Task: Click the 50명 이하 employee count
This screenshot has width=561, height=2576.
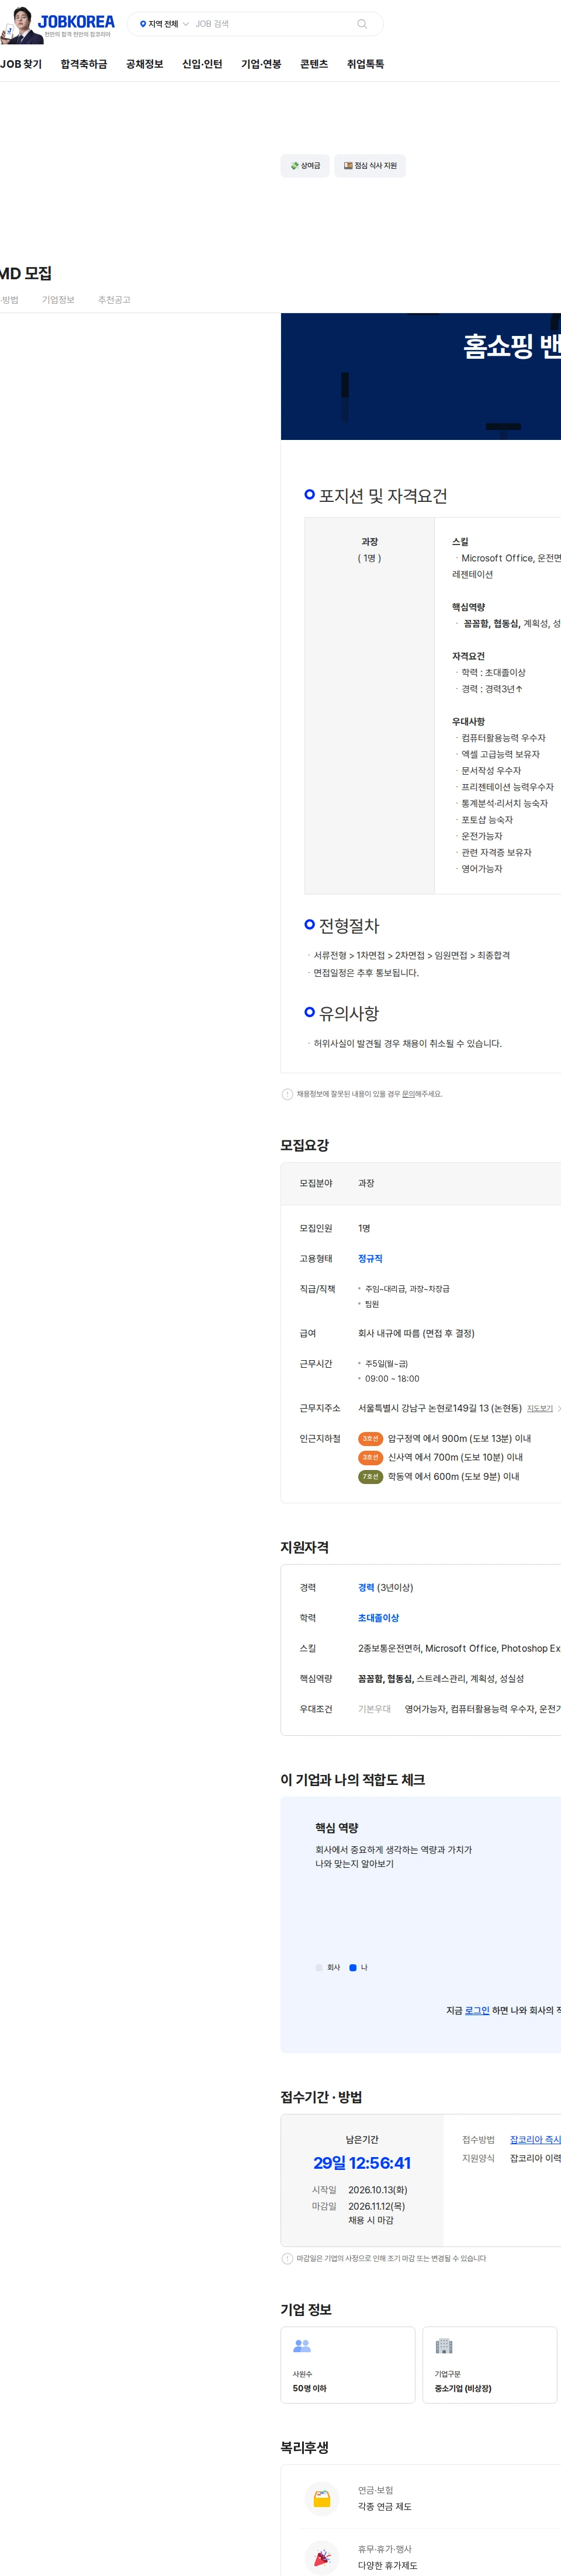Action: 310,2388
